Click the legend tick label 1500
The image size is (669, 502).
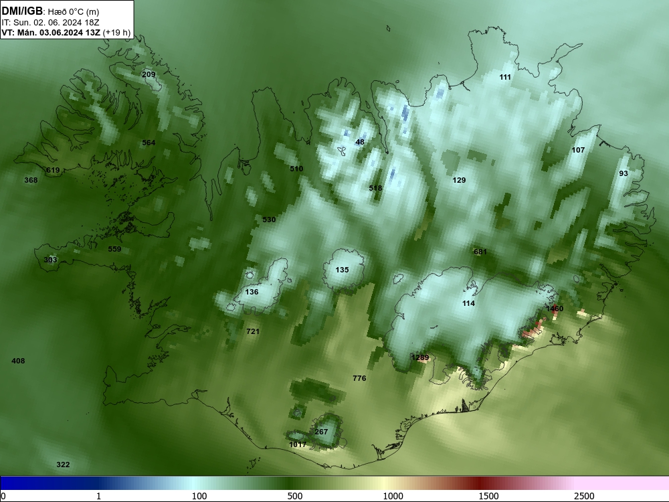pyautogui.click(x=488, y=496)
